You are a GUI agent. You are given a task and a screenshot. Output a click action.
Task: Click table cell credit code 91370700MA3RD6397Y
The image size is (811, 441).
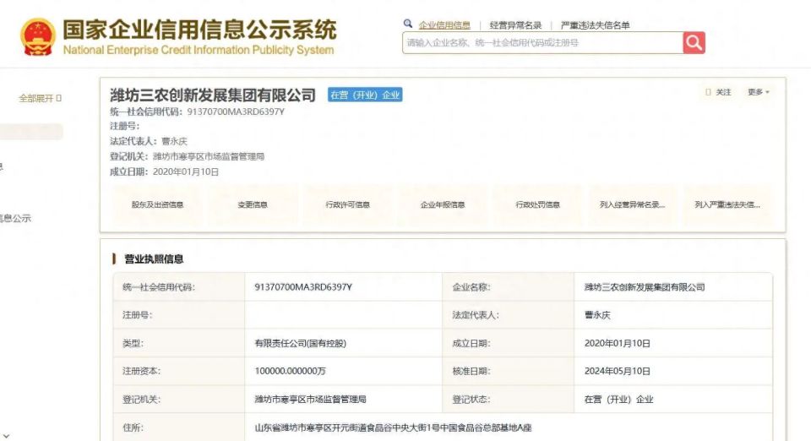[303, 287]
